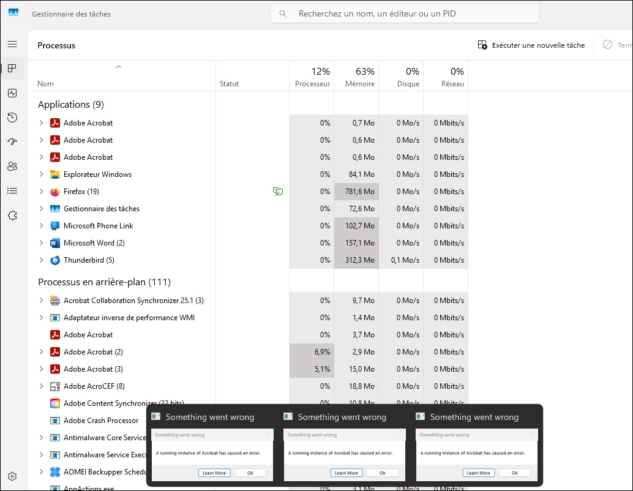Click Learn More in first error dialog

click(x=214, y=473)
